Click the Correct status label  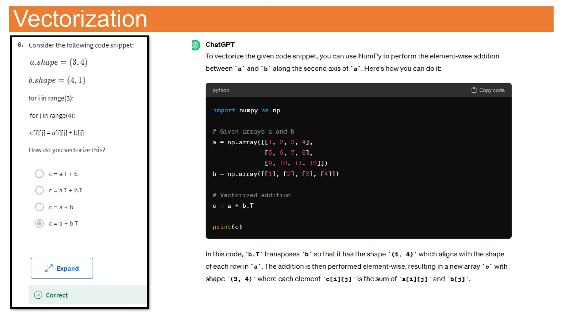57,295
